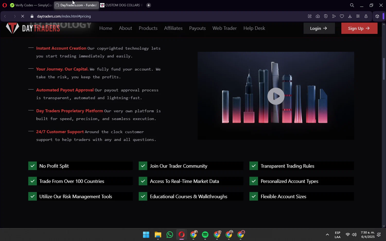Click the Your Journey. Our Capital. heading
The height and width of the screenshot is (241, 386).
pos(62,69)
